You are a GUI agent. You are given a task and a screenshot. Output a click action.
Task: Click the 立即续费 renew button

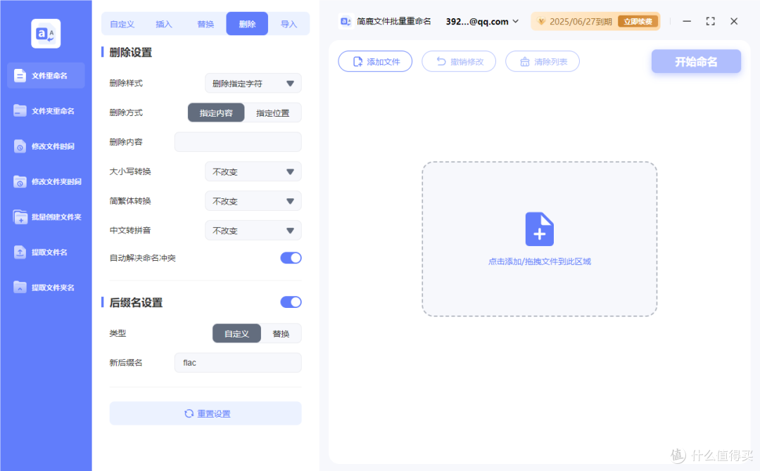[x=638, y=21]
